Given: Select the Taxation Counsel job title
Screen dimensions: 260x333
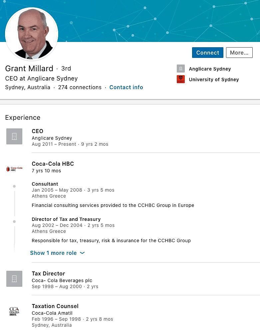Looking at the screenshot, I should pos(55,306).
